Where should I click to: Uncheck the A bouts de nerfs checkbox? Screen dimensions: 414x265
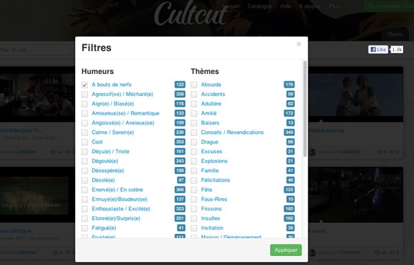(84, 85)
